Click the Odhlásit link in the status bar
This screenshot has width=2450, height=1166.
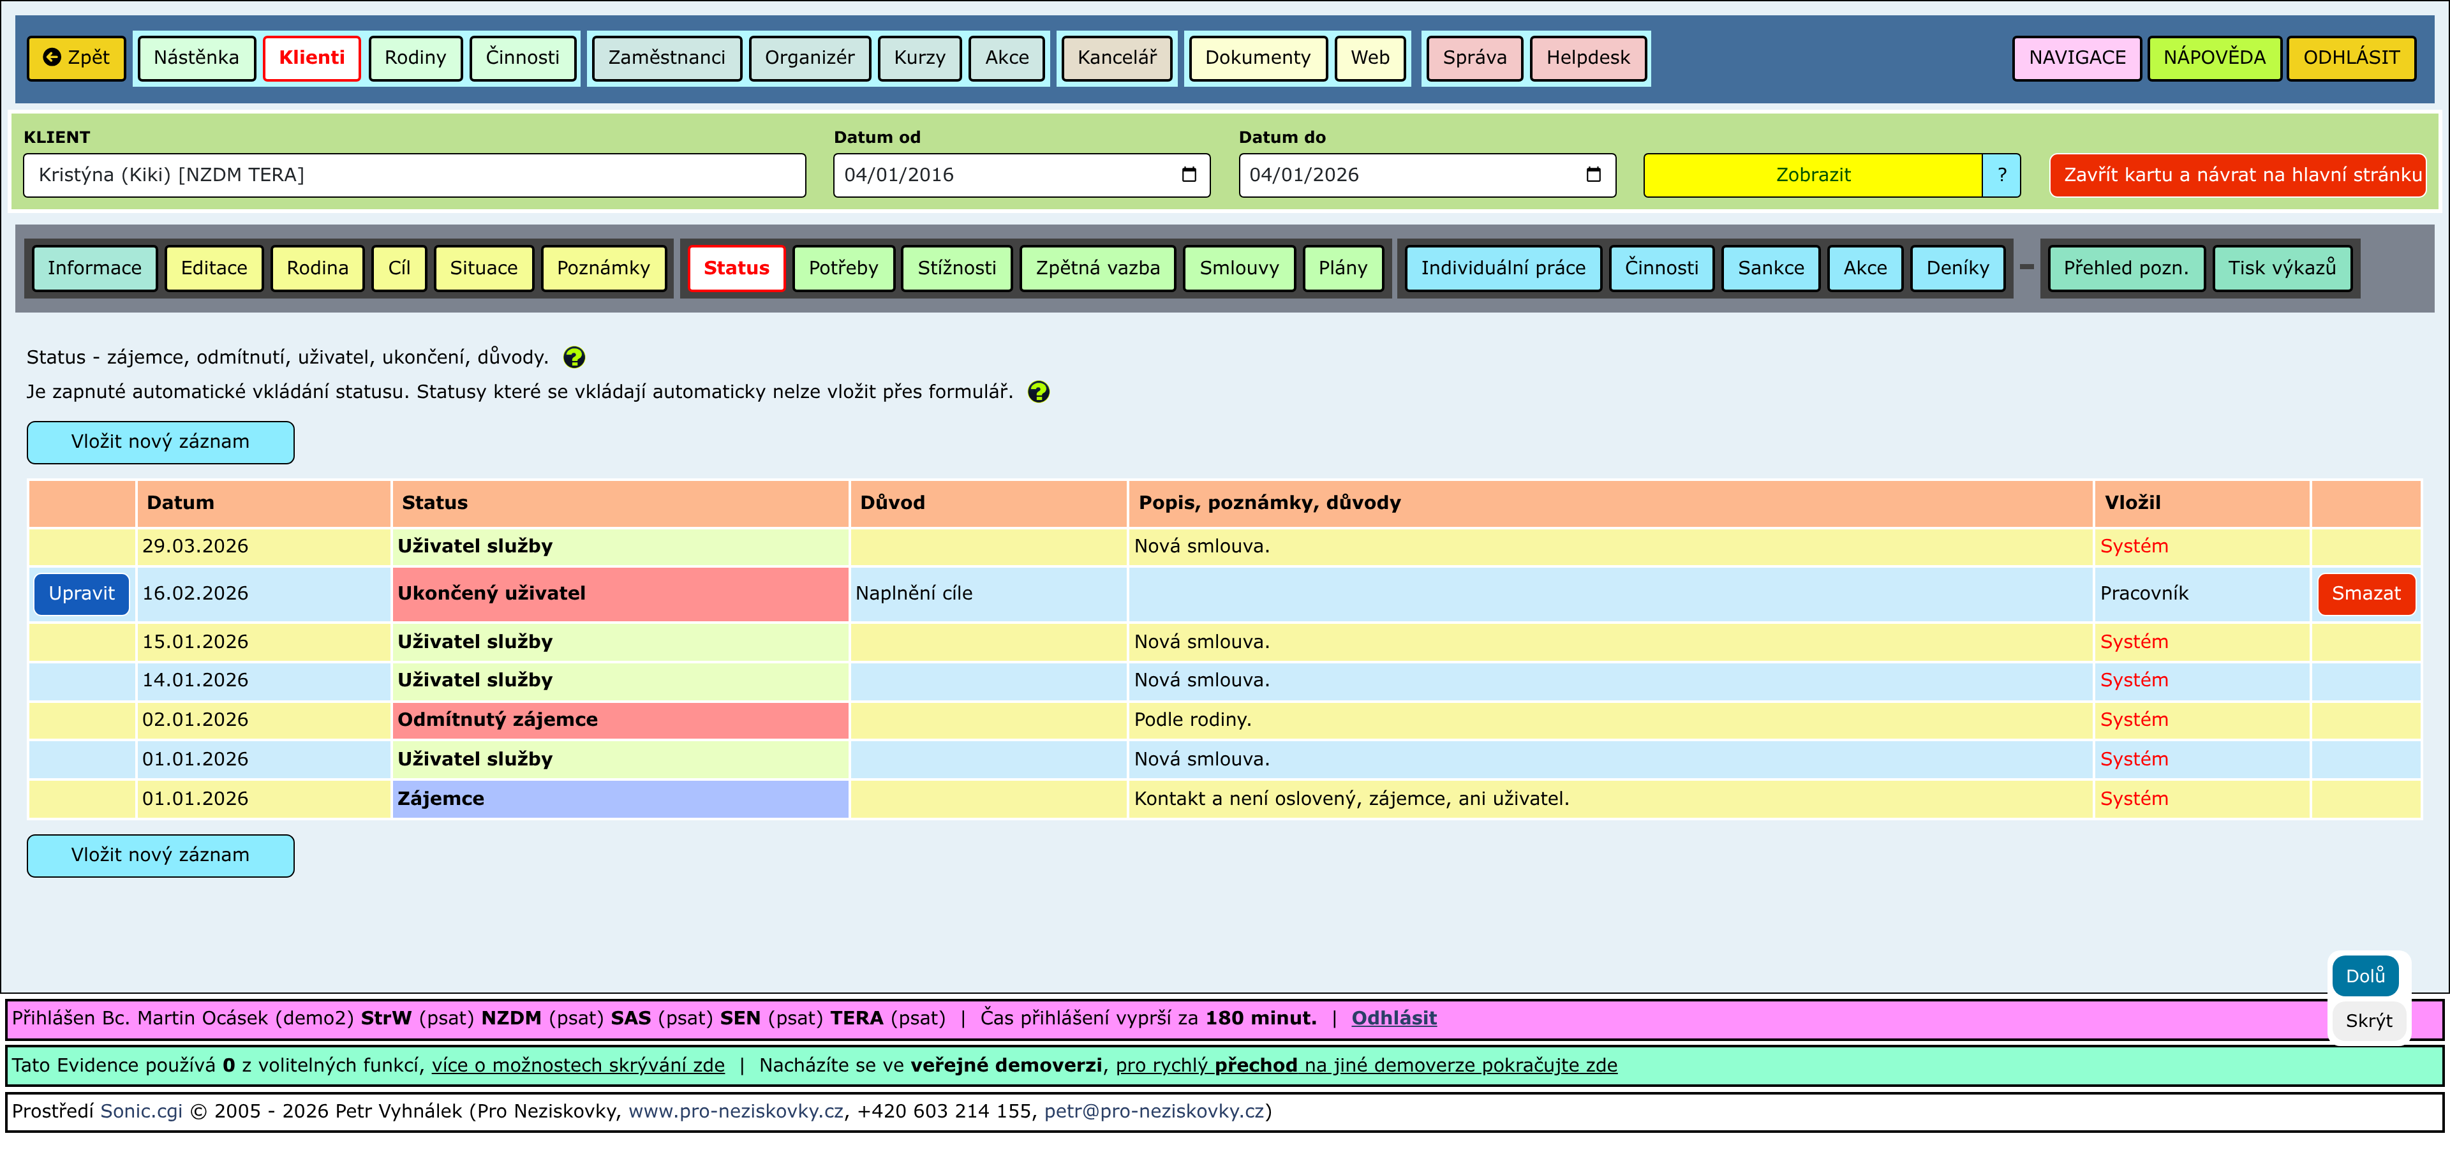pos(1394,1019)
